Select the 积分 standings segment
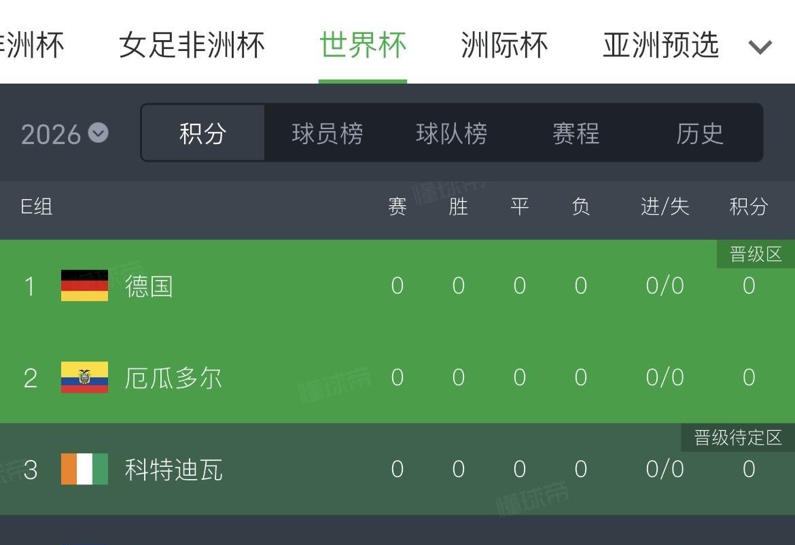Screen dimensions: 795x545 202,133
